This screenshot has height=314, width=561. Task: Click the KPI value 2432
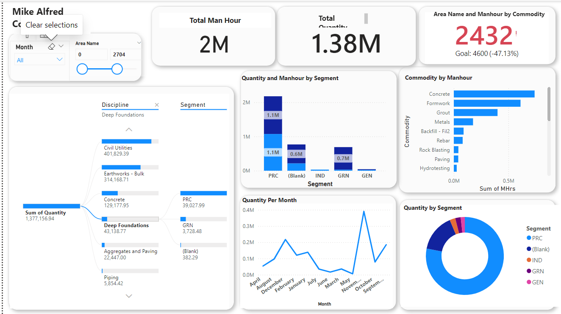pyautogui.click(x=484, y=36)
